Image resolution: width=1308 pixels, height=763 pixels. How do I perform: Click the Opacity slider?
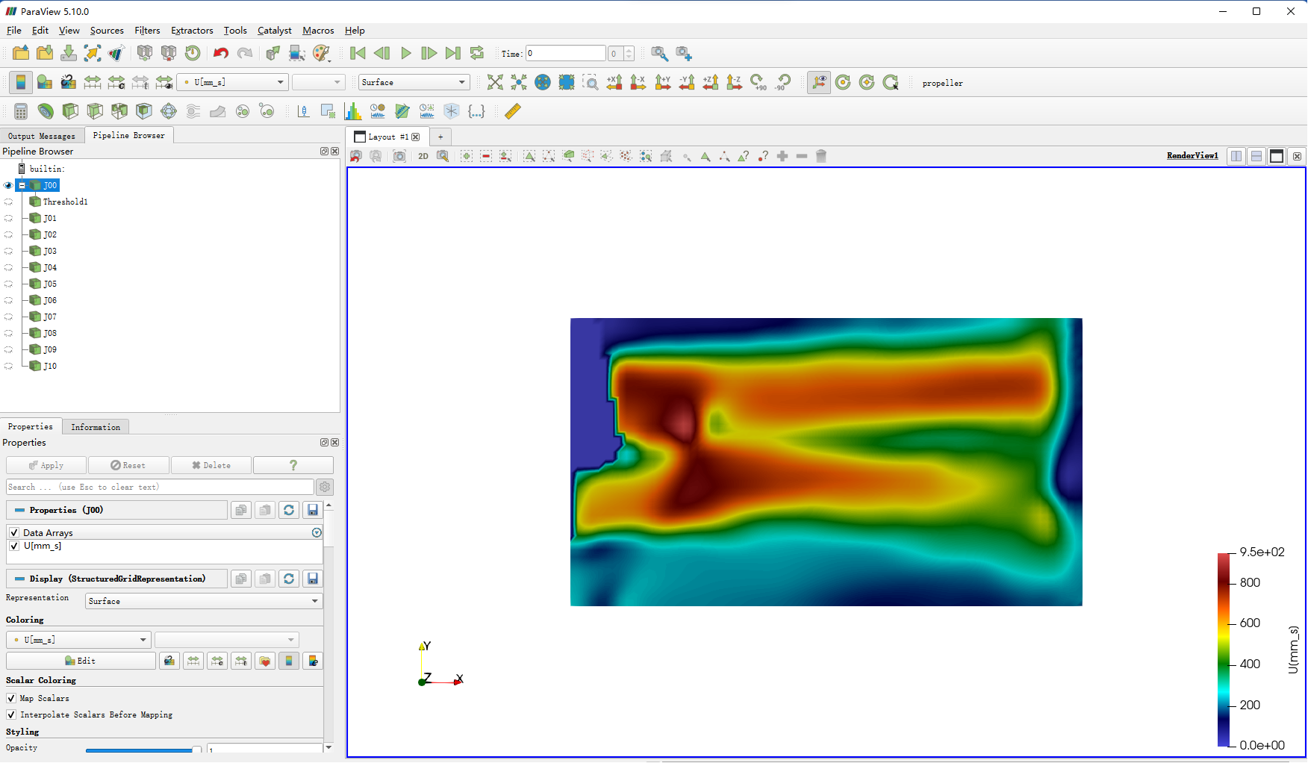click(x=142, y=749)
